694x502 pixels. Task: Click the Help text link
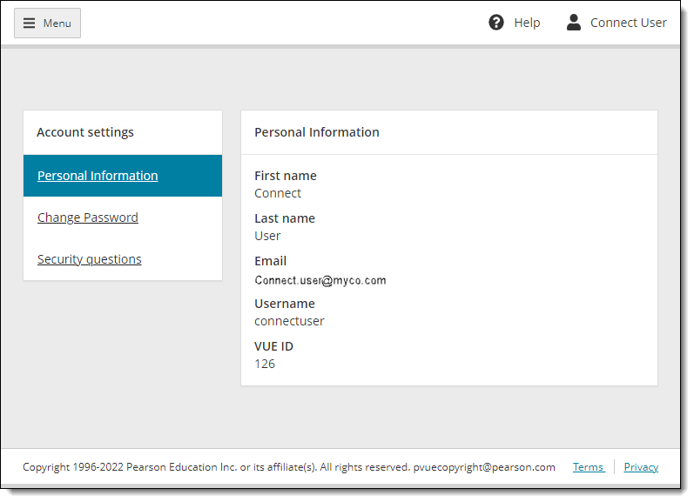(x=527, y=23)
